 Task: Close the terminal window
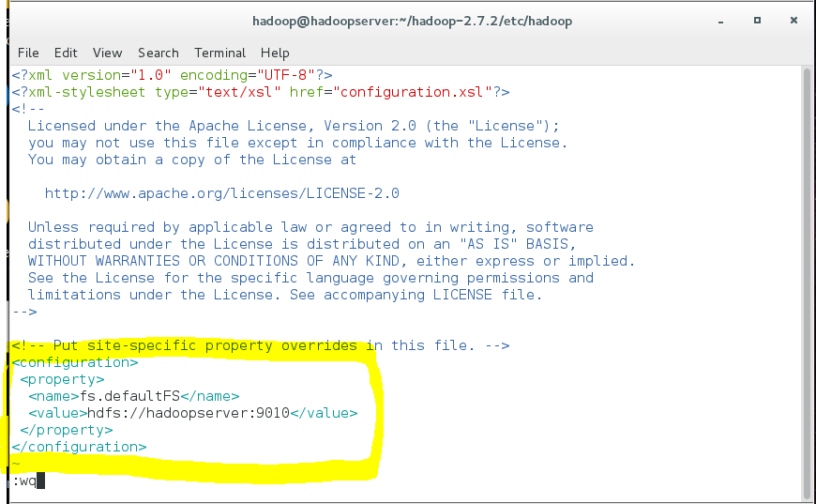(x=793, y=21)
